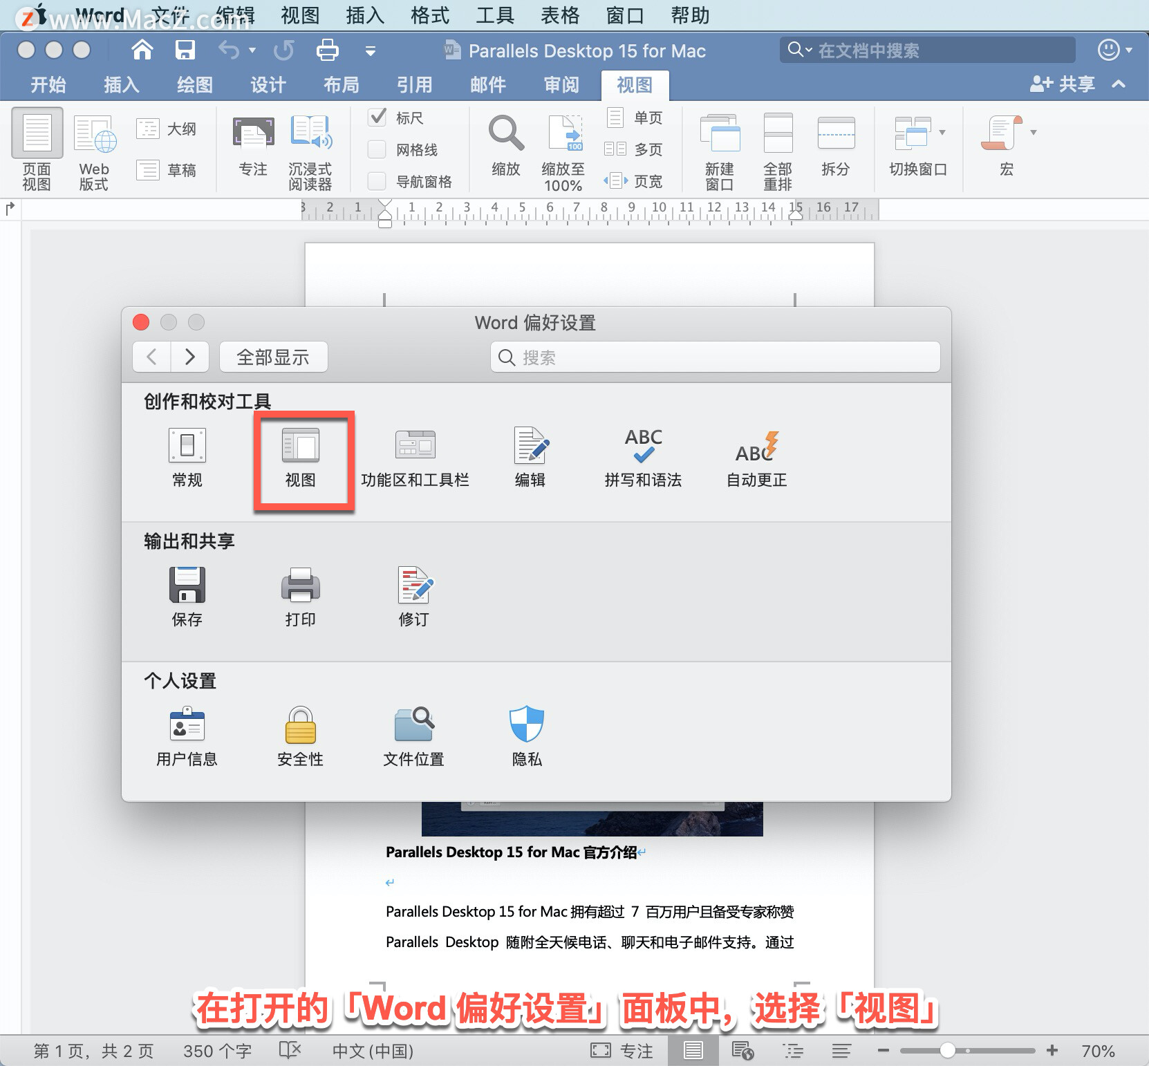Select the 视图 (View) preferences icon
This screenshot has width=1149, height=1066.
300,457
